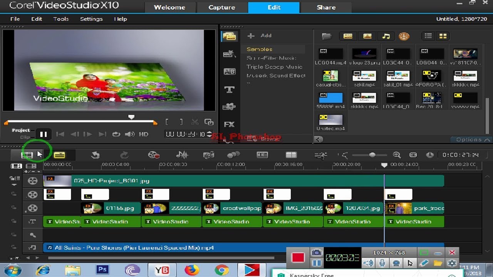
Task: Open the Transition (AB) library
Action: (x=229, y=72)
